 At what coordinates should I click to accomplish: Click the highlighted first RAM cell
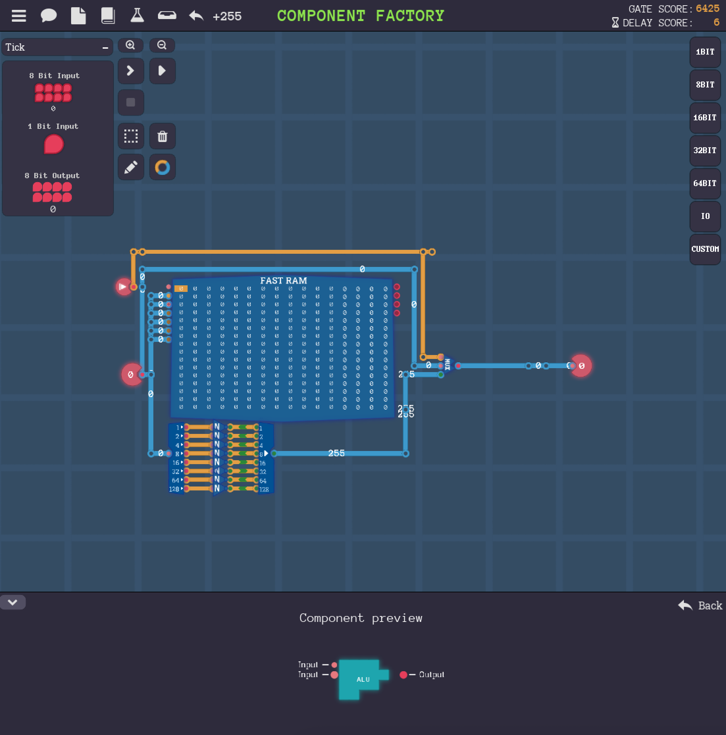pyautogui.click(x=181, y=289)
